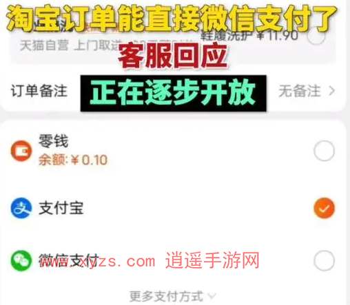Expand 更多支付方式 payment options
The image size is (350, 305).
tap(173, 296)
